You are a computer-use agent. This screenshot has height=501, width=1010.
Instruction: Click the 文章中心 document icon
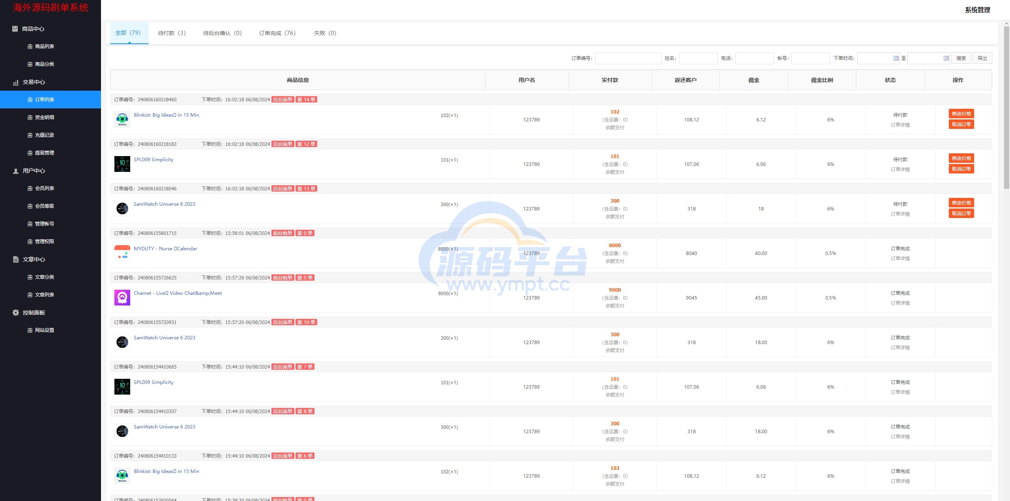point(16,259)
